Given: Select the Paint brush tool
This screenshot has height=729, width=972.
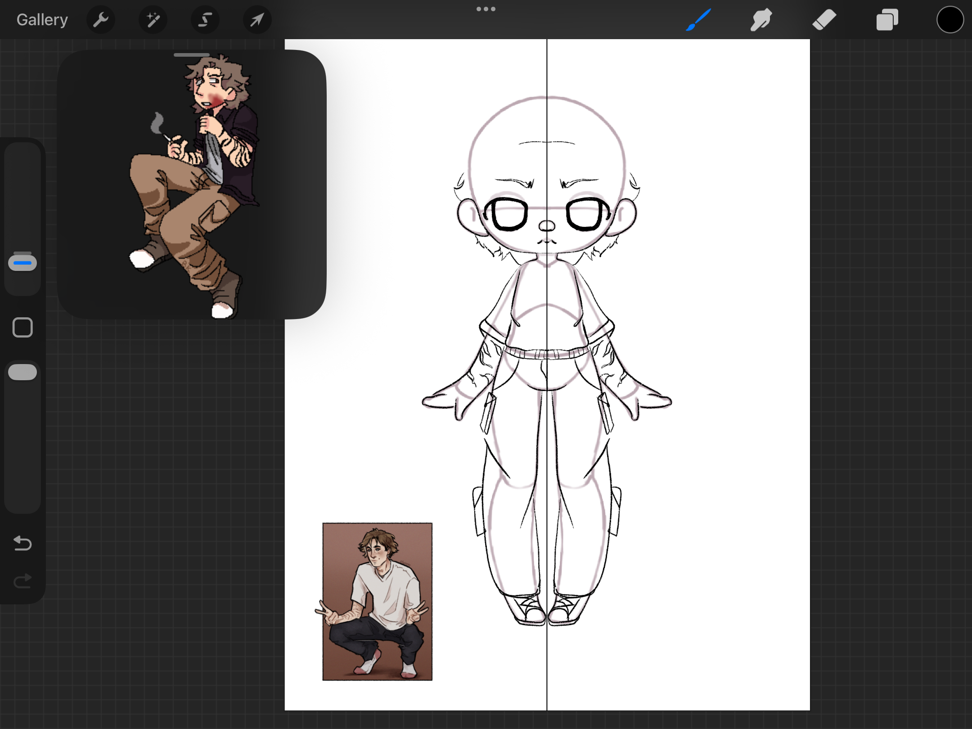Looking at the screenshot, I should (698, 20).
